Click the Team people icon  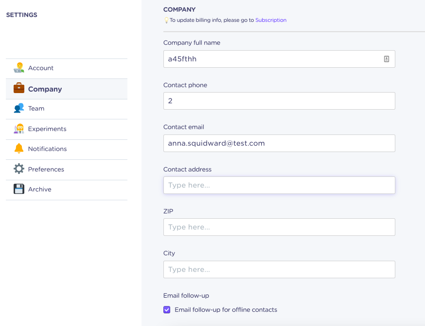tap(18, 108)
